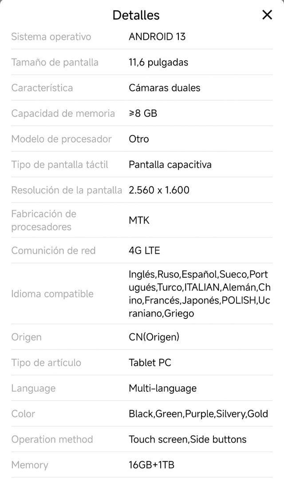Click the close X icon

267,15
